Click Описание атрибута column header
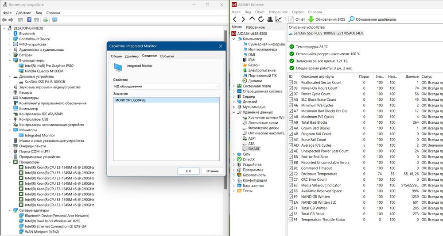 click(x=326, y=76)
